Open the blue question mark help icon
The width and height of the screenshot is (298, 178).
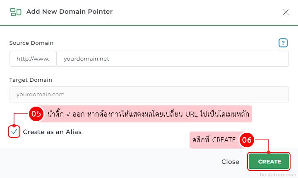tap(283, 43)
